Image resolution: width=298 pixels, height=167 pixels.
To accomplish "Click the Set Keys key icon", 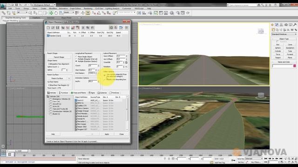I will click(x=233, y=161).
